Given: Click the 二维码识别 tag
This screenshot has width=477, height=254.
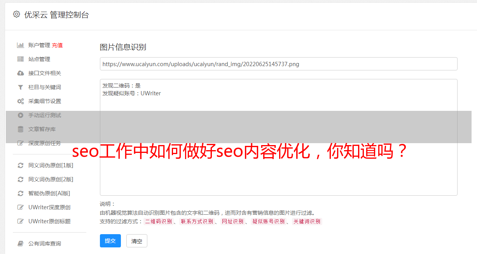Looking at the screenshot, I should (x=158, y=221).
